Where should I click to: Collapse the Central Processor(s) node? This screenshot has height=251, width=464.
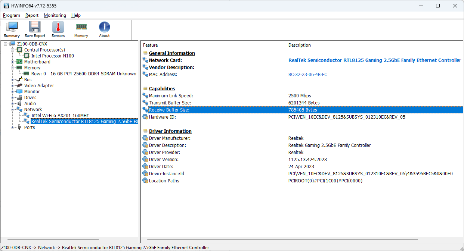coord(13,50)
